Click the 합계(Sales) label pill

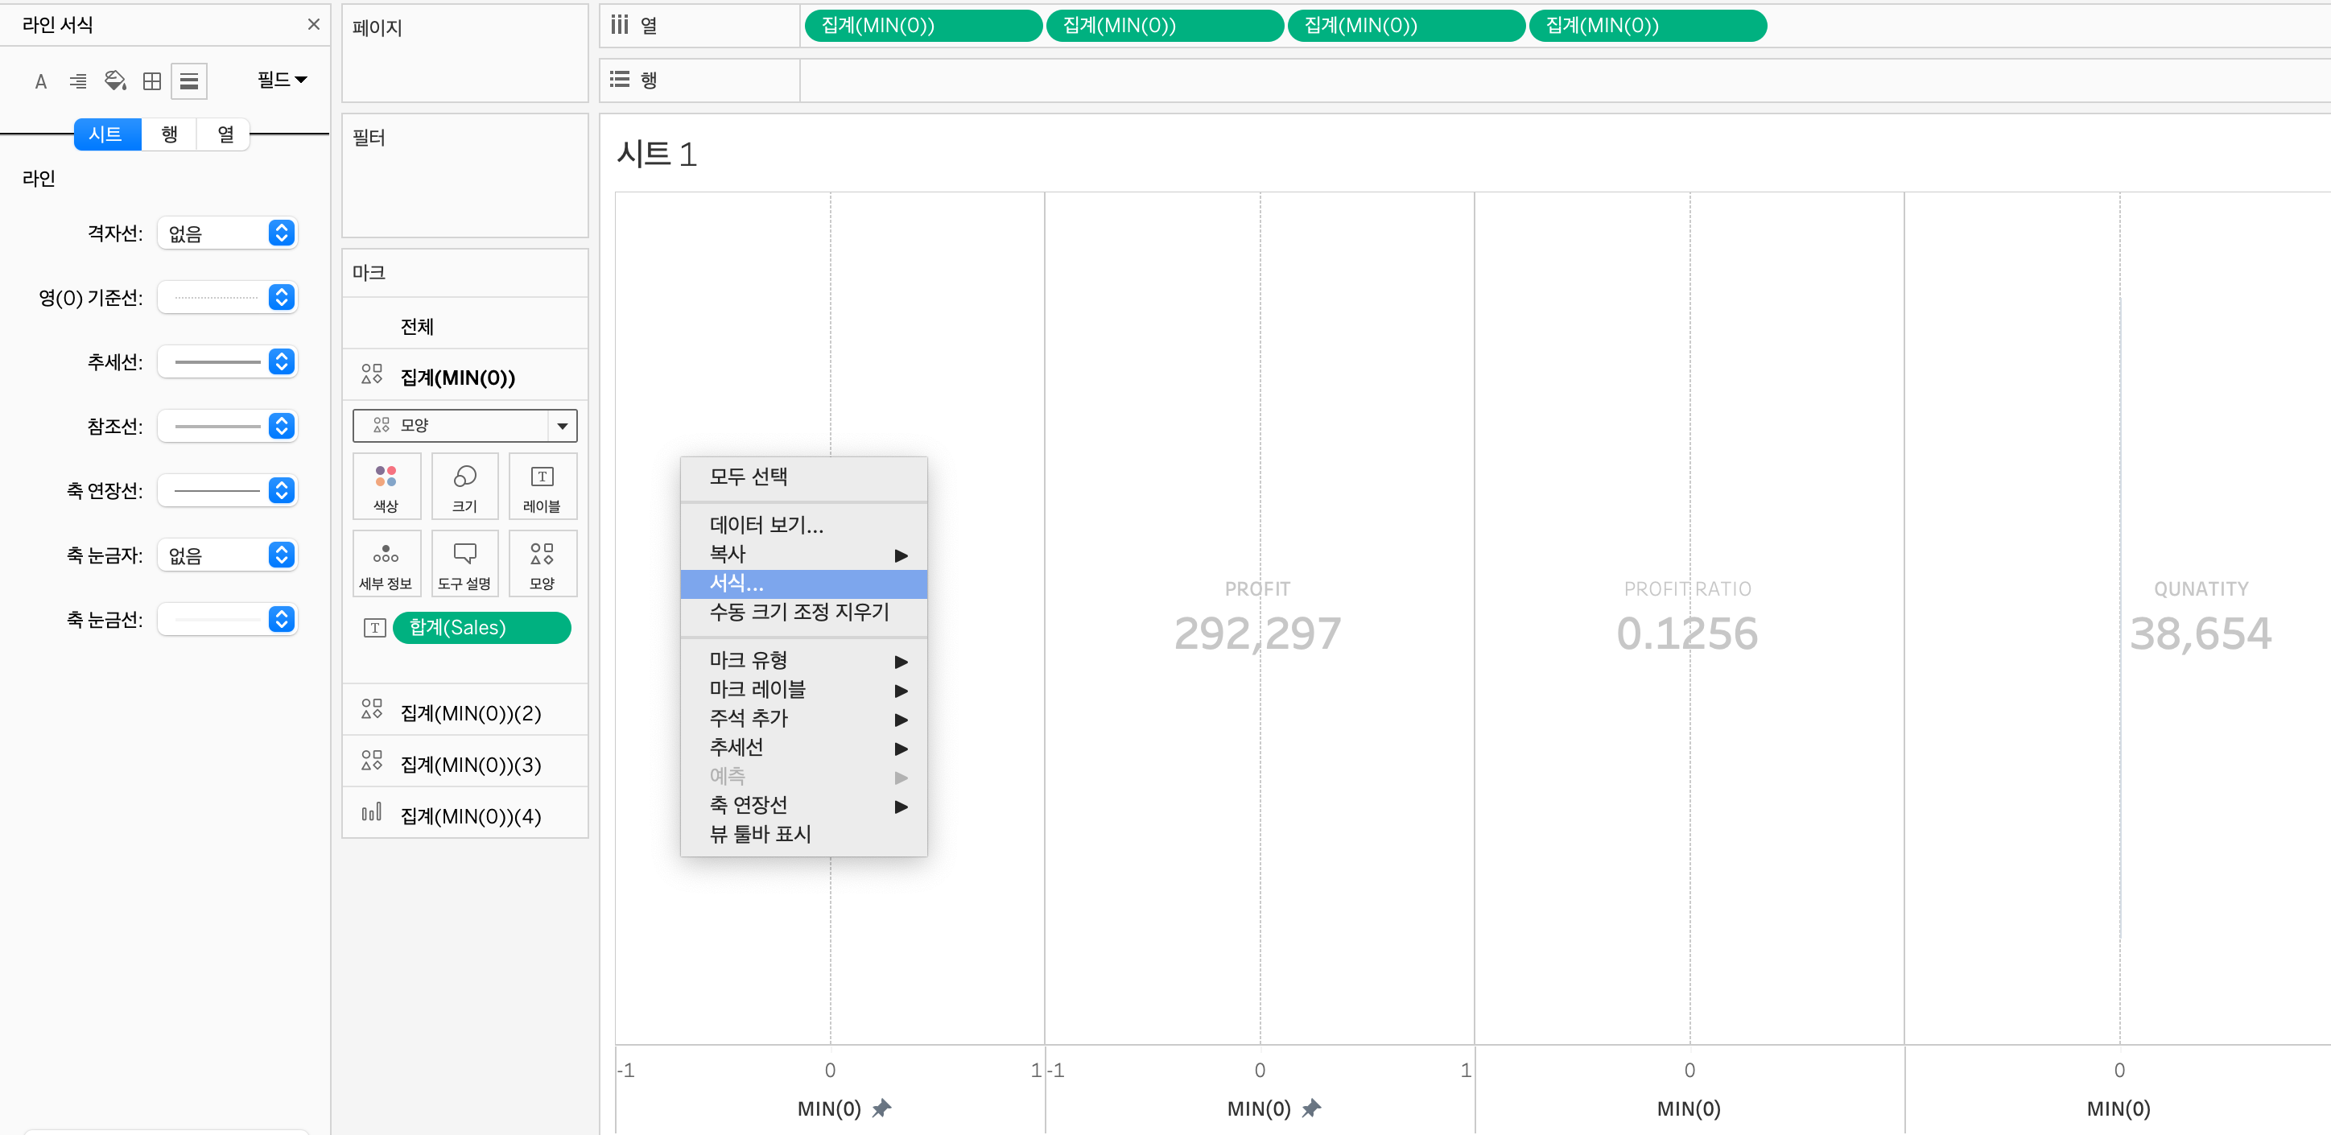pos(481,627)
